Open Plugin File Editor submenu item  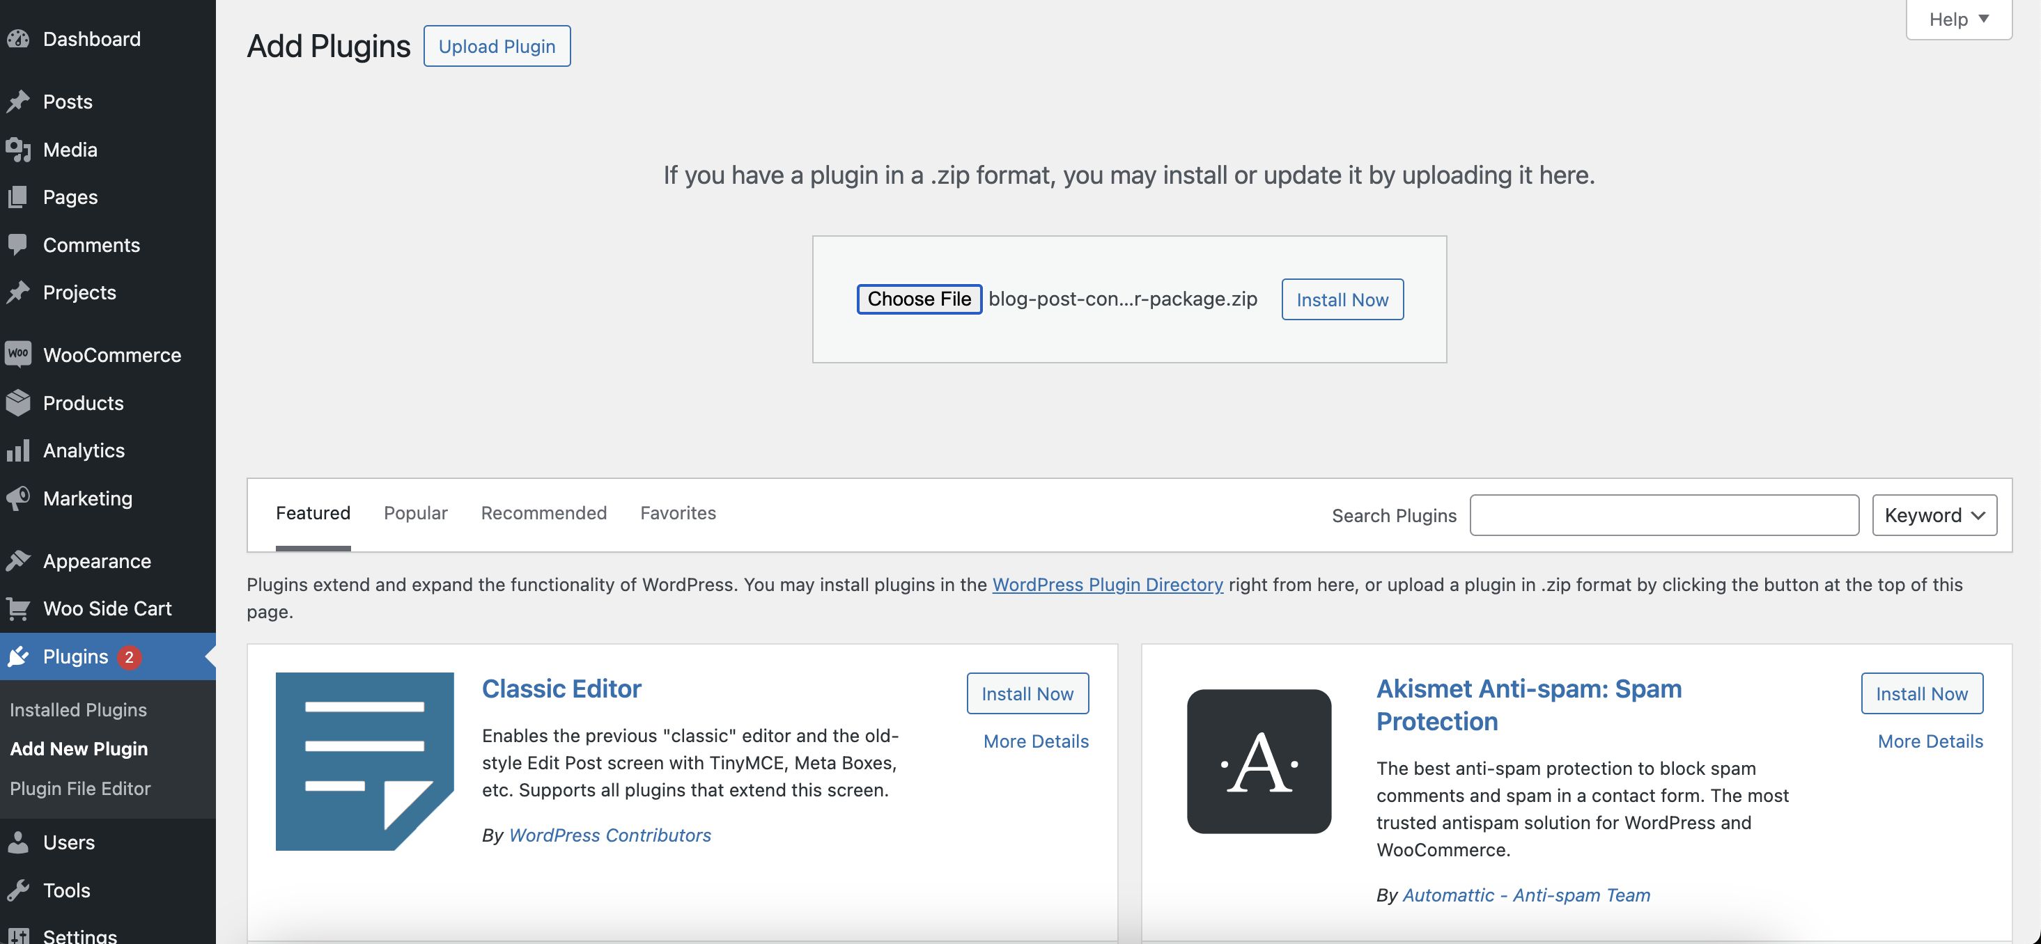(80, 788)
